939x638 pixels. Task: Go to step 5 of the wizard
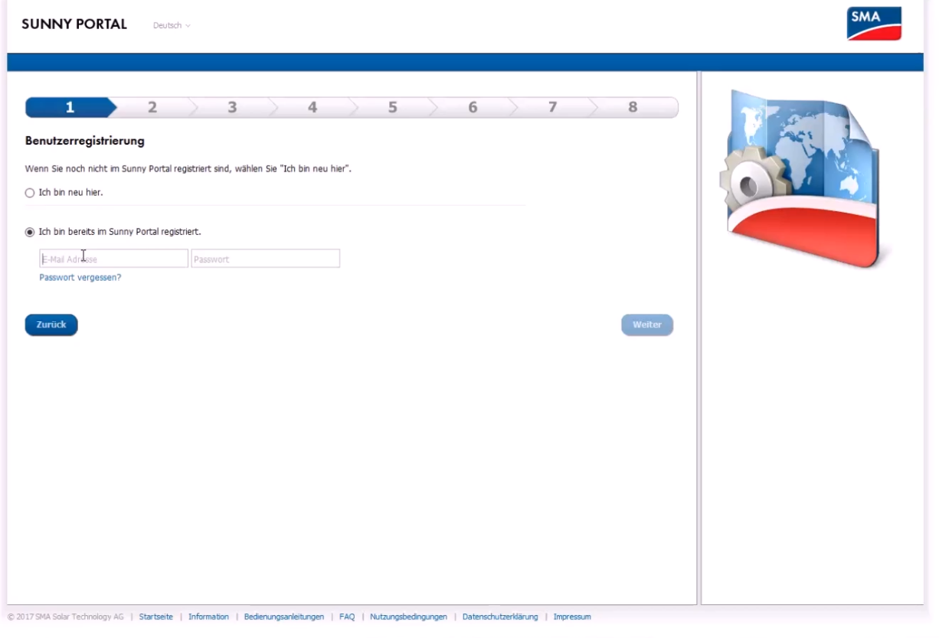tap(392, 108)
